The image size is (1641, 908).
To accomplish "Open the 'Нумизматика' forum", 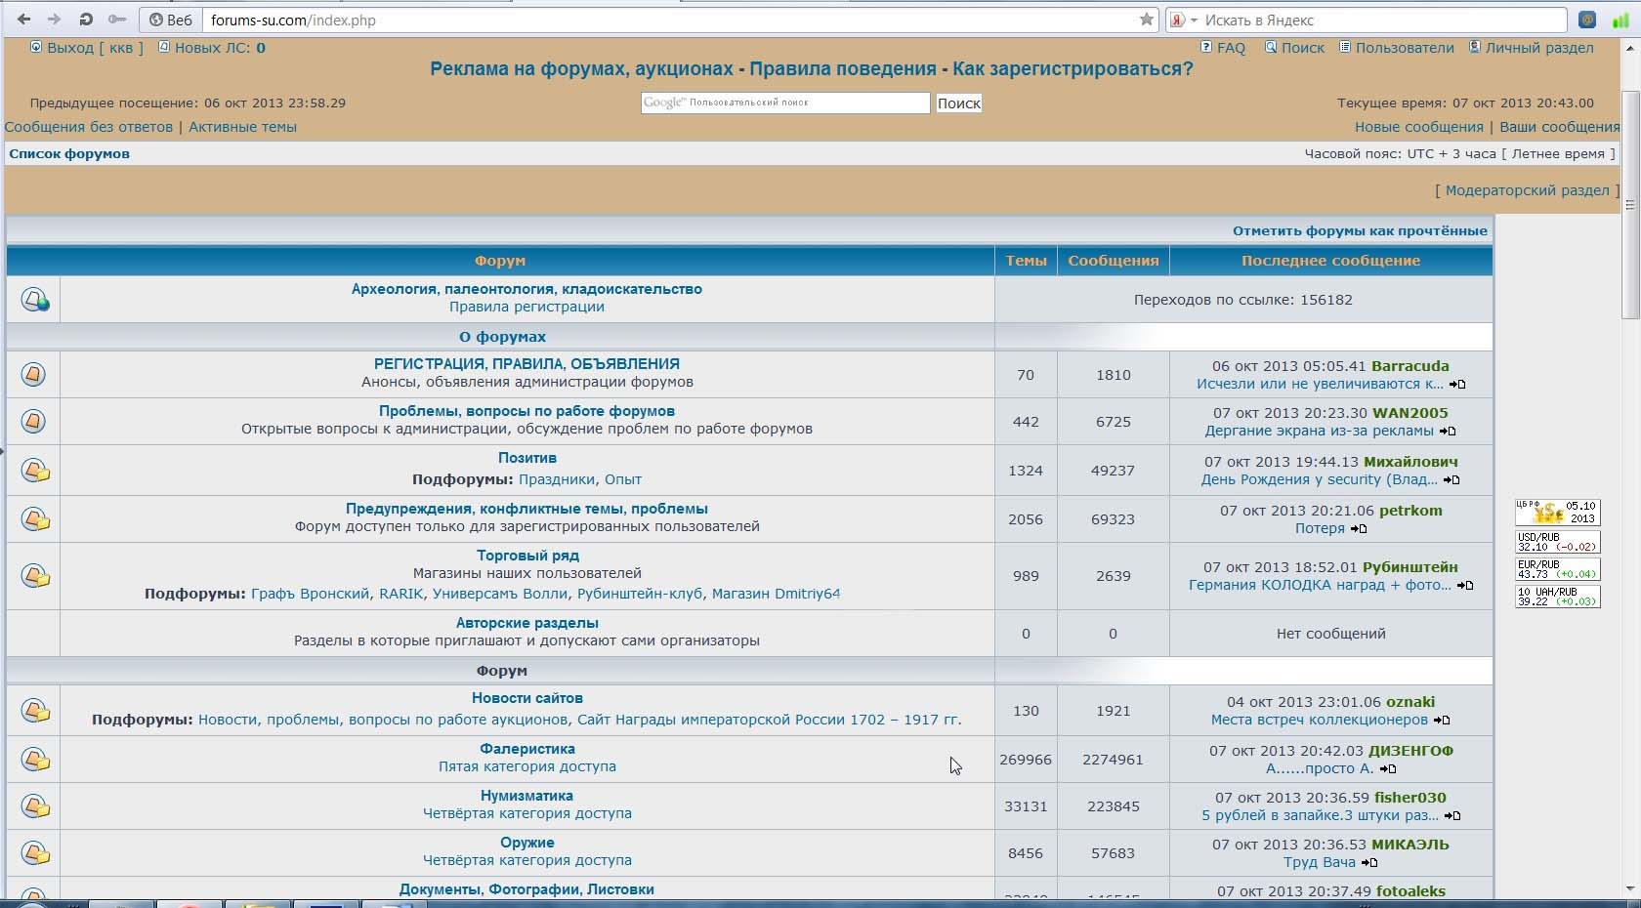I will (x=526, y=796).
